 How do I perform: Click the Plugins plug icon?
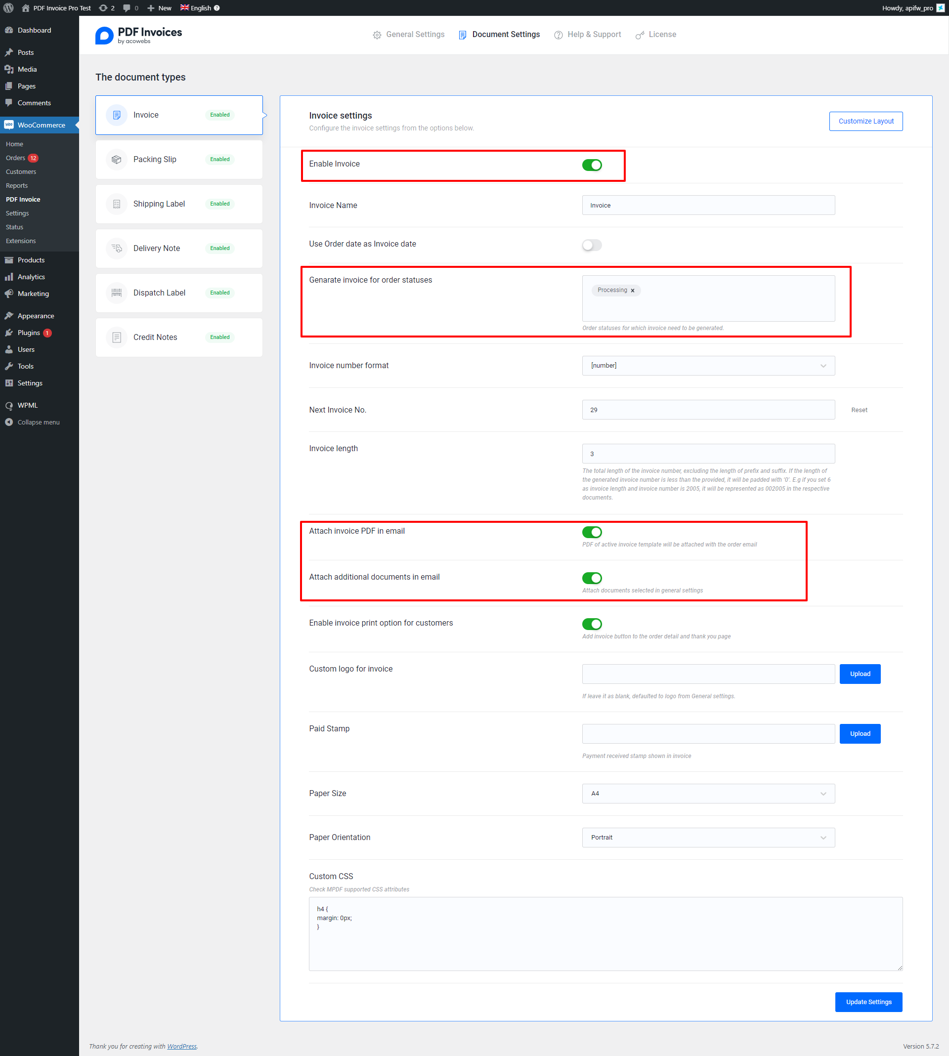tap(9, 333)
